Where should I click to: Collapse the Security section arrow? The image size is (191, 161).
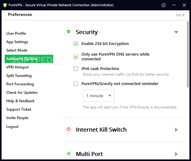pos(176,32)
